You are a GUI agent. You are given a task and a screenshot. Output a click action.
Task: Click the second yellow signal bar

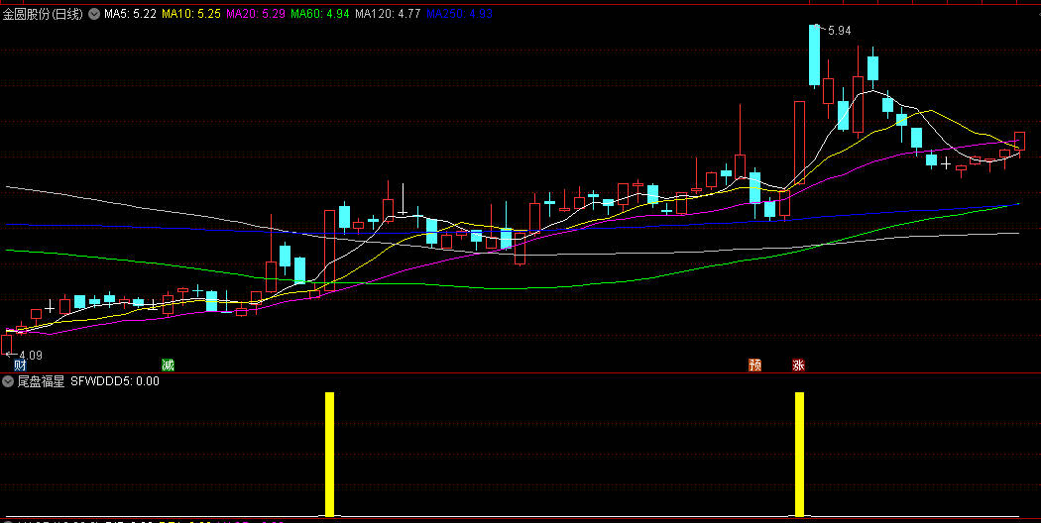799,454
